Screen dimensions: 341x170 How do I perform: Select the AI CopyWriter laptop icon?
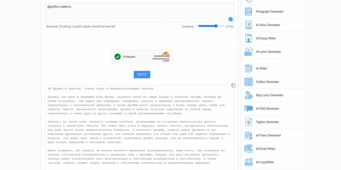coord(248,162)
